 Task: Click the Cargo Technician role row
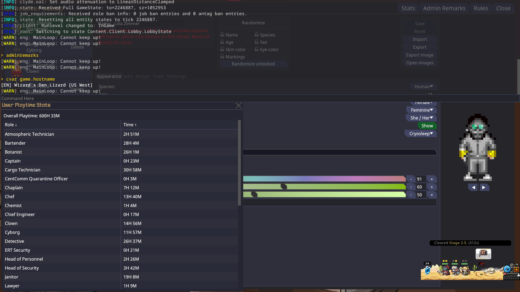click(x=121, y=170)
